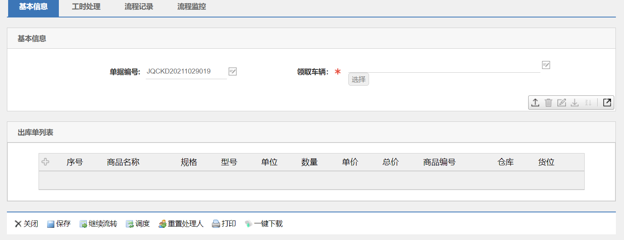Click the 重置处理人 button
This screenshot has width=624, height=240.
(x=181, y=224)
